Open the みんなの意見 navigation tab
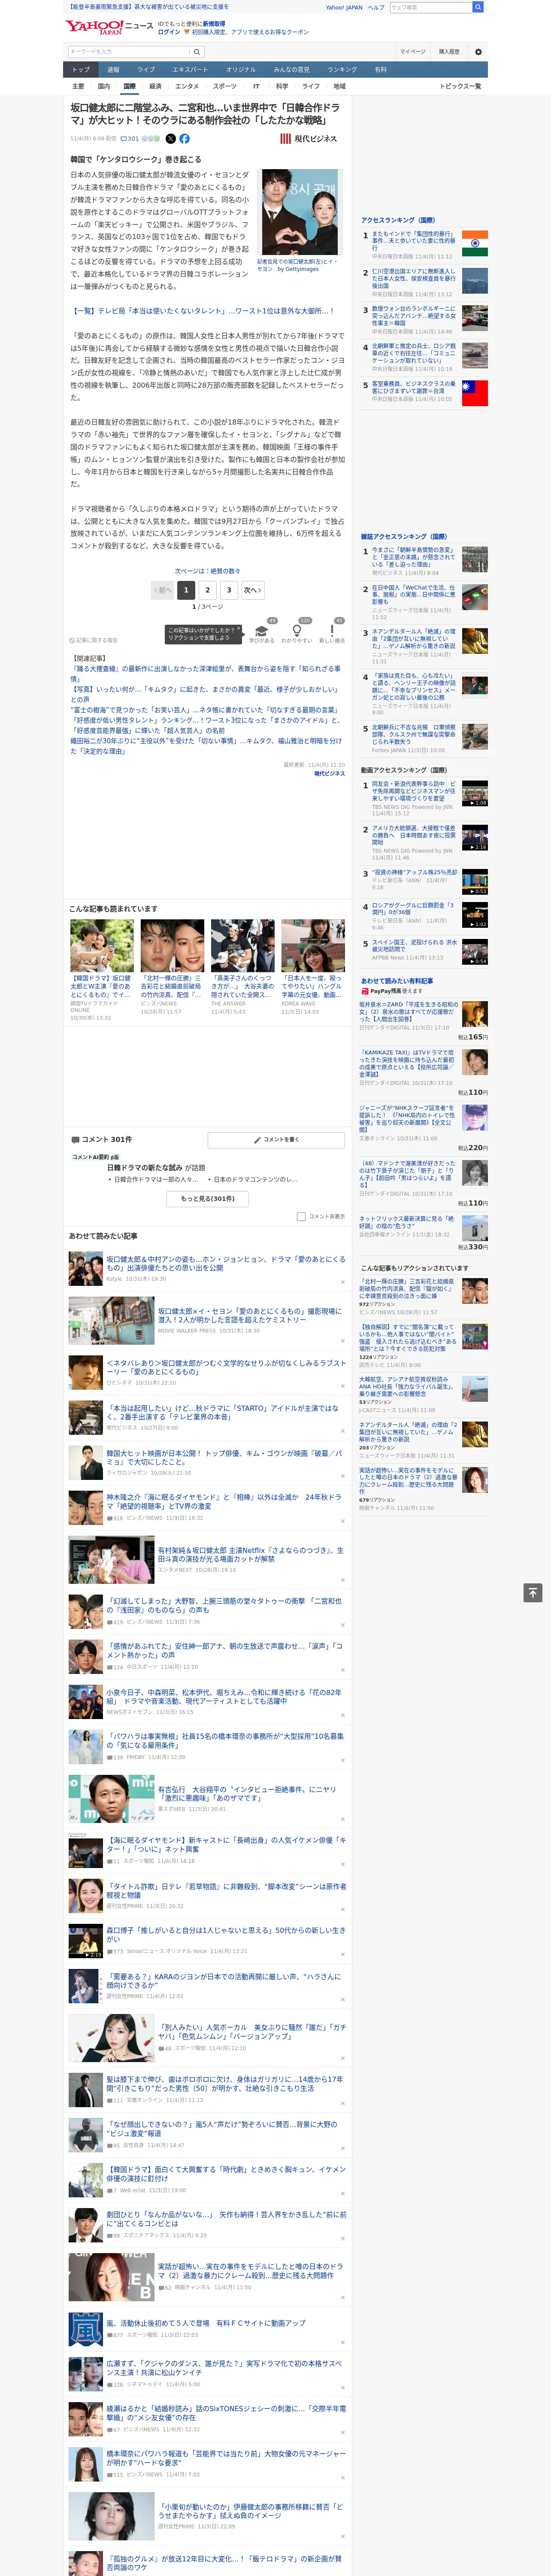This screenshot has height=2576, width=551. tap(292, 70)
